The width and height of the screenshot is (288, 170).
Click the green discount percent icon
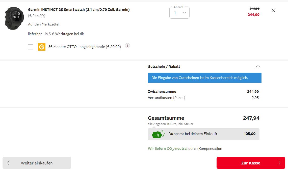tap(158, 134)
